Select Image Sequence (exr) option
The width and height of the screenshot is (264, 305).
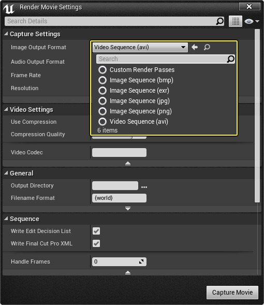coord(134,91)
